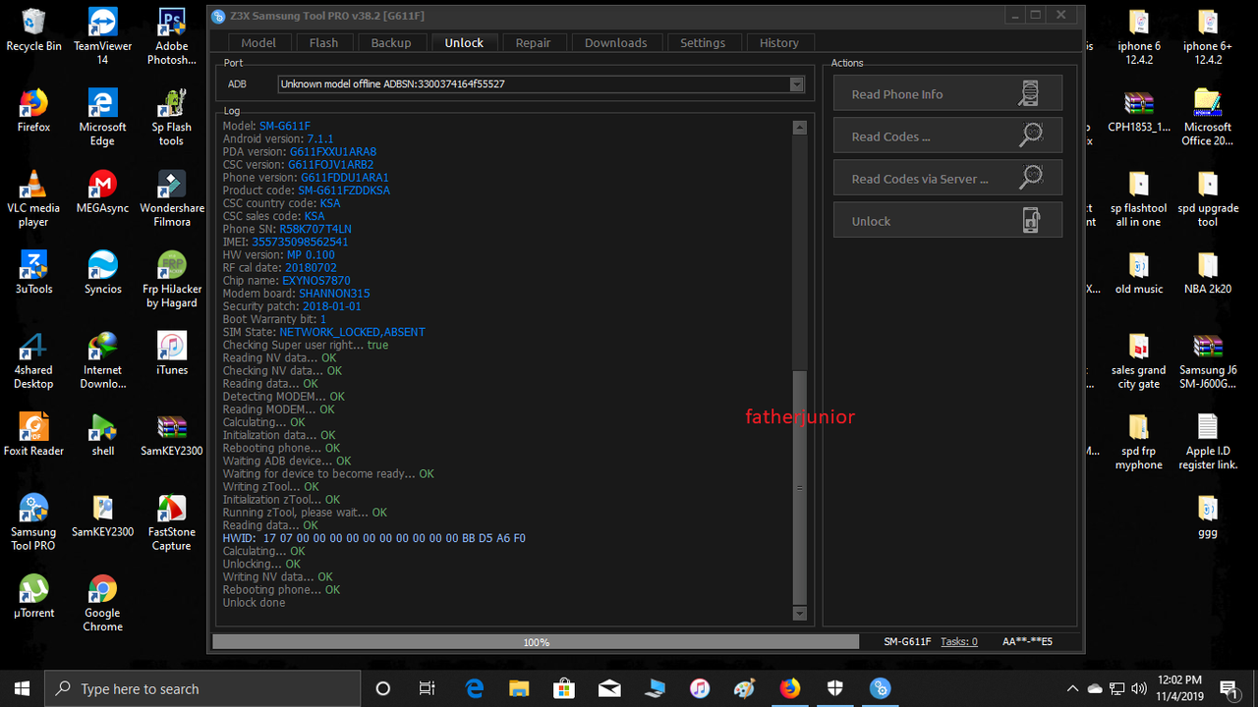Select the iphone 6 12.4.2 file
Screen dimensions: 1258x707
[x=1139, y=36]
